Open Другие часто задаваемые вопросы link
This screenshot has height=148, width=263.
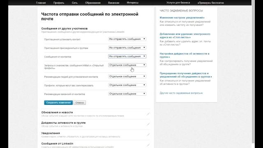point(181,93)
